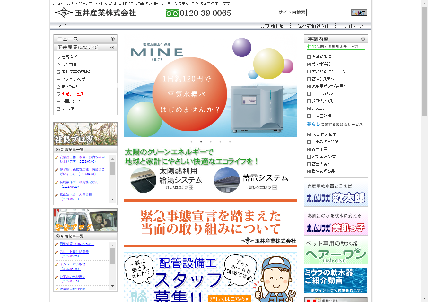Open the 社長ブログ banner image

85,134
